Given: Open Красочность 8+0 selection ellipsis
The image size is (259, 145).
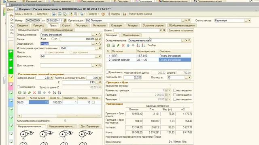Looking at the screenshot, I should [x=96, y=56].
